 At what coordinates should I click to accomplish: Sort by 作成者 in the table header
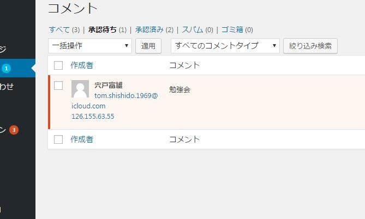(x=82, y=65)
